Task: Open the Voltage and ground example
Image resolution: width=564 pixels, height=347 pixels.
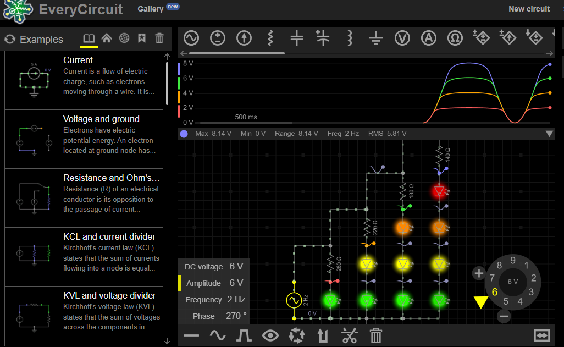Action: coord(84,139)
